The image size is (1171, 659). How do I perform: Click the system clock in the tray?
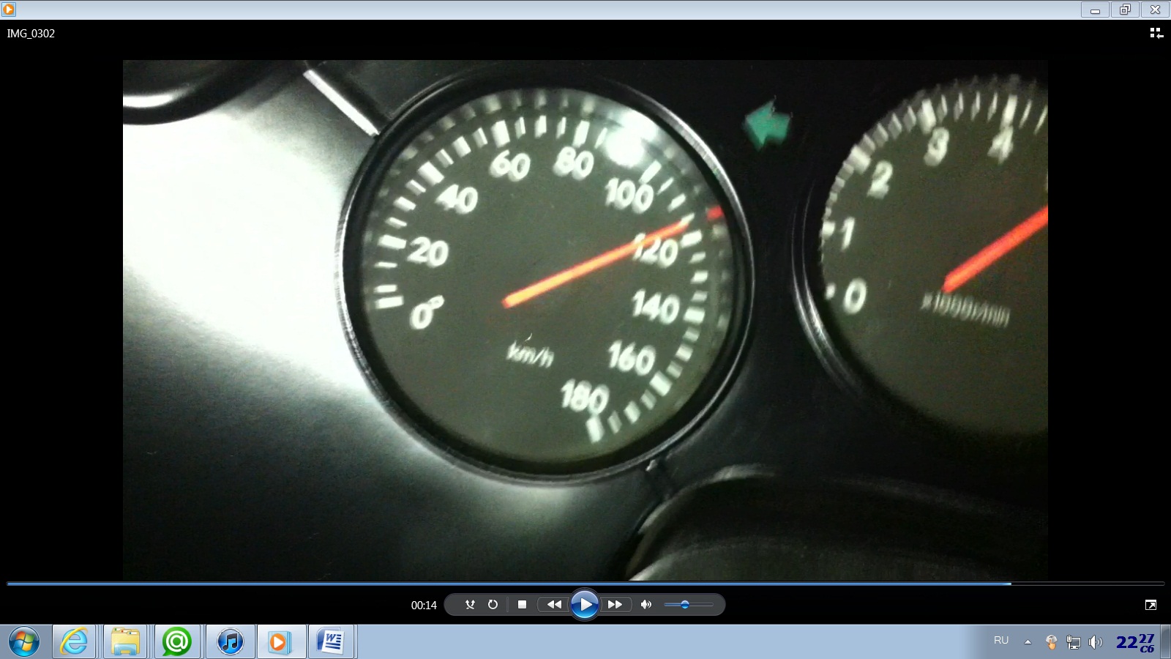pos(1134,642)
